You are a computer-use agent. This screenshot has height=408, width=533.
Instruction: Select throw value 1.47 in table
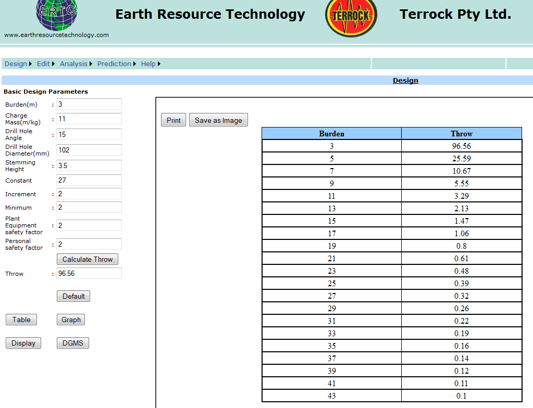point(462,221)
